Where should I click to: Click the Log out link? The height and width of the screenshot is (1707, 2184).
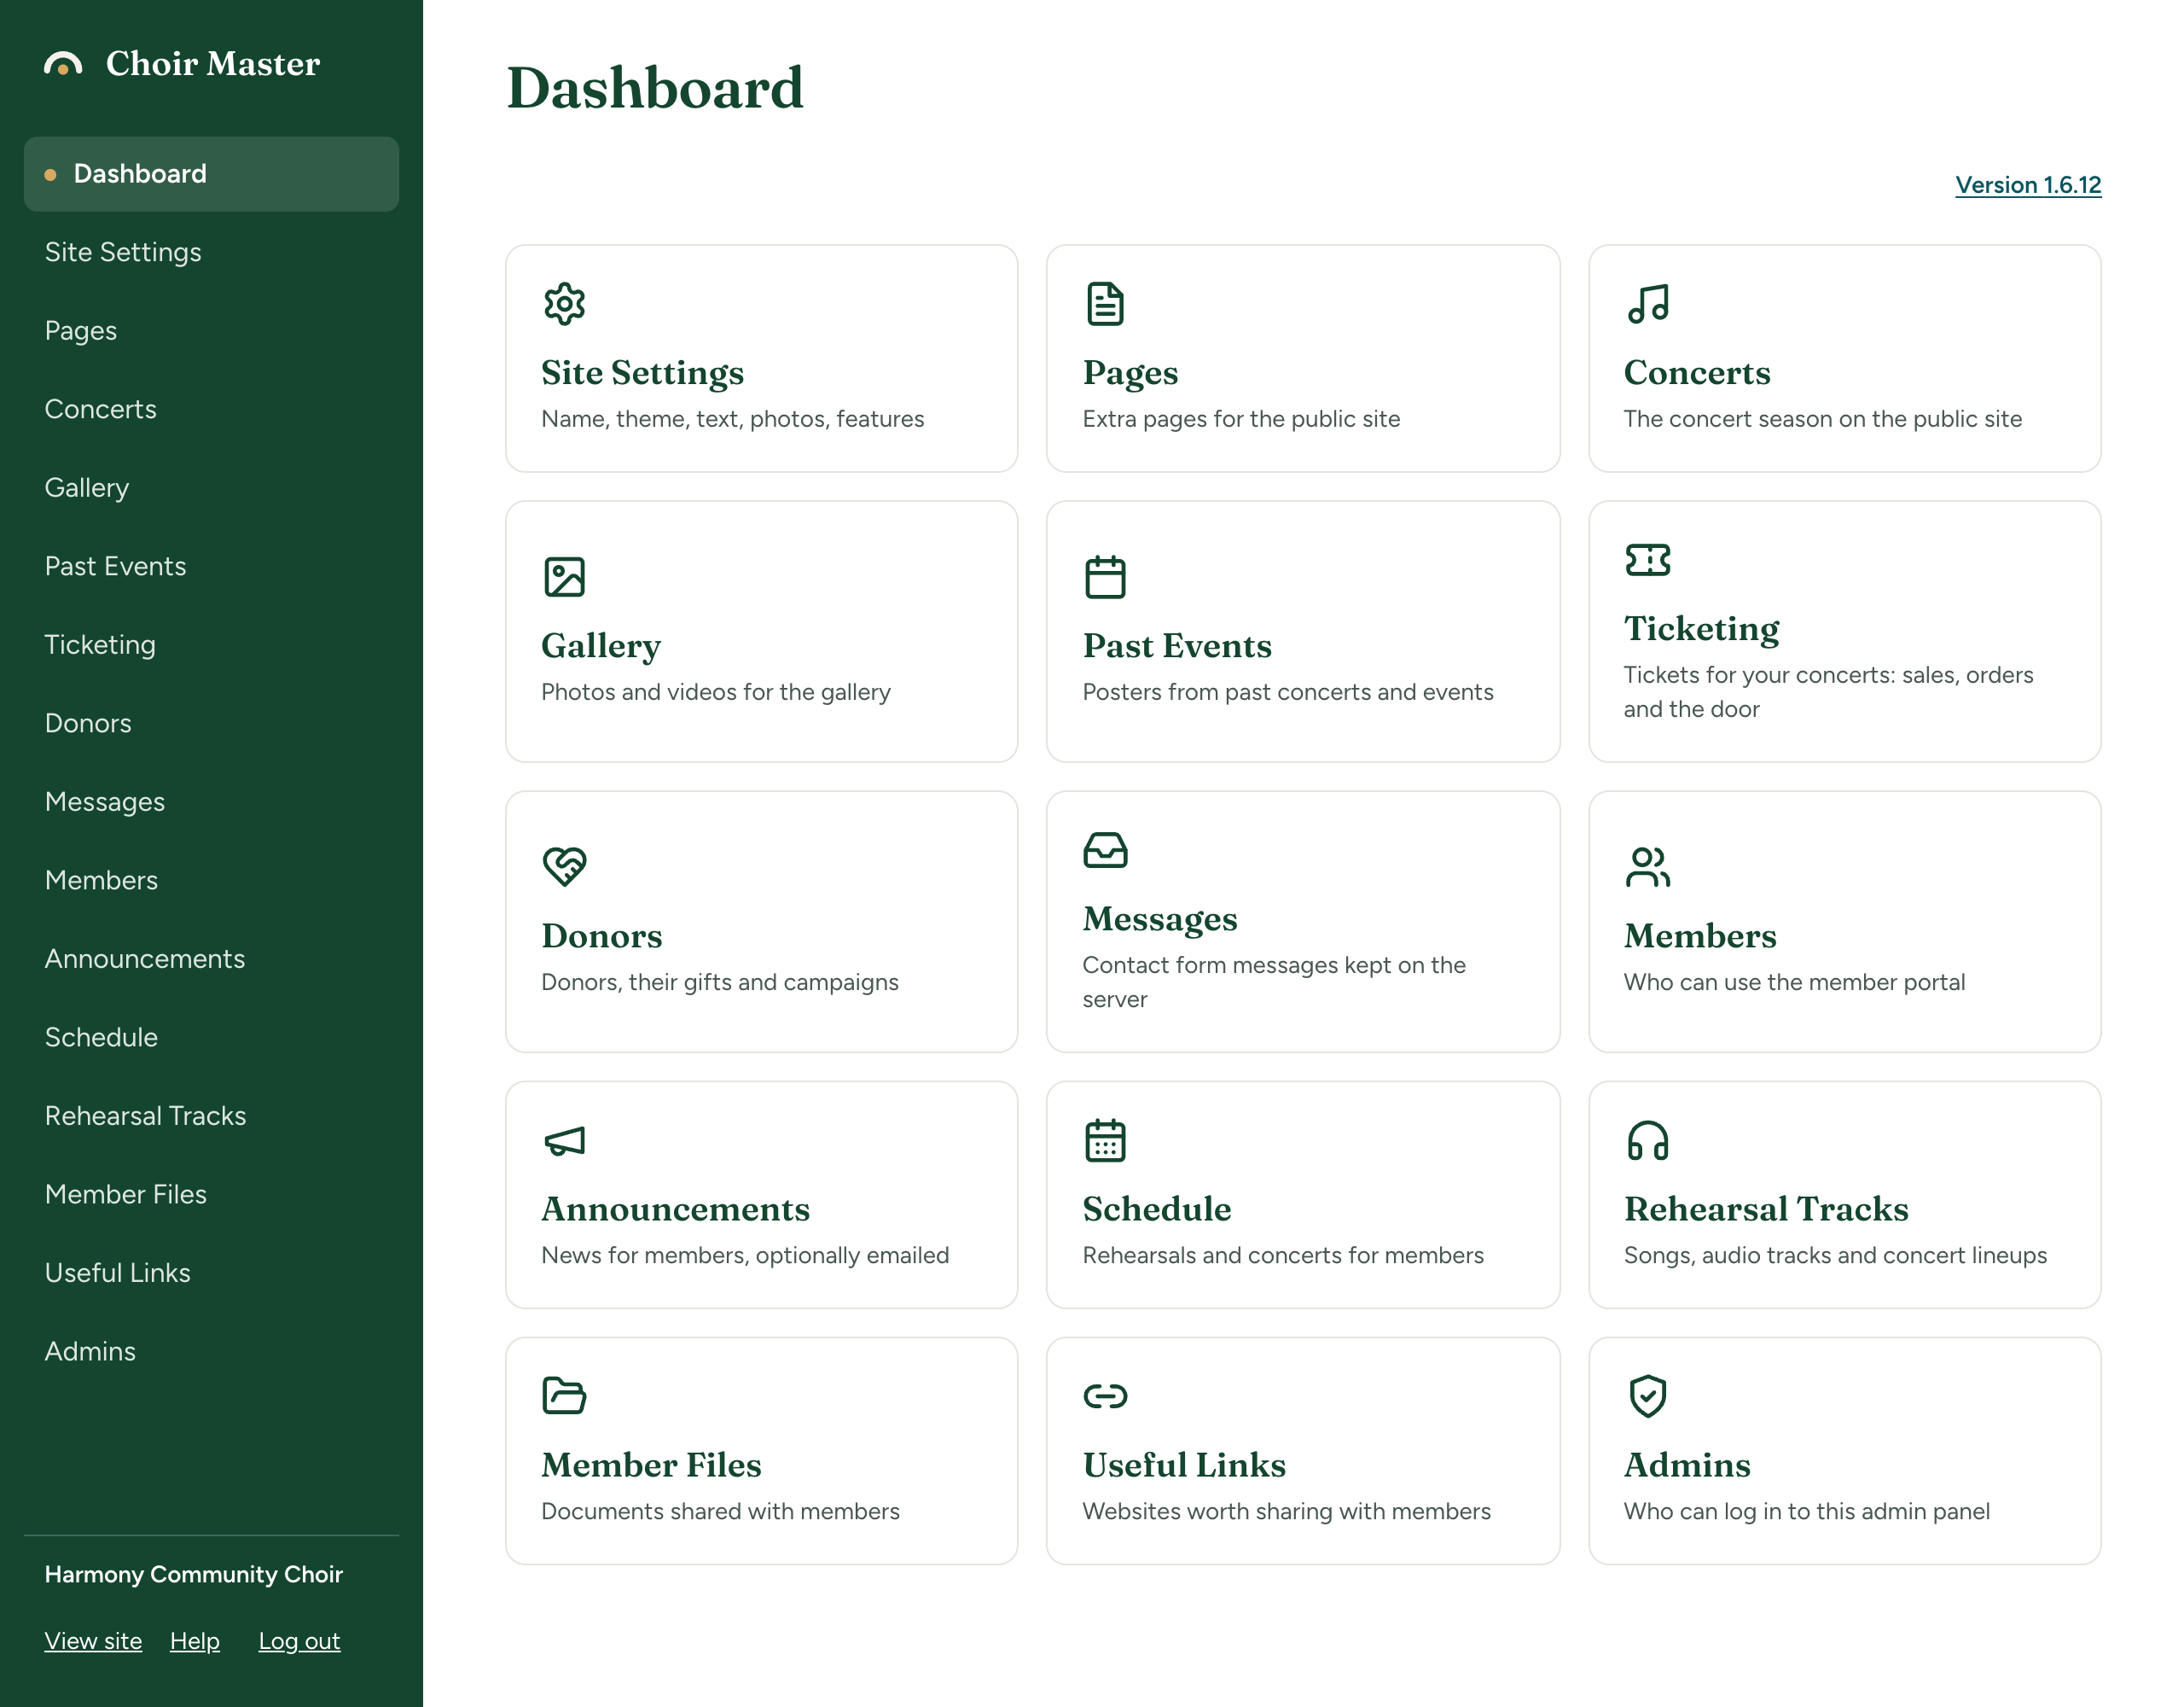pos(299,1641)
